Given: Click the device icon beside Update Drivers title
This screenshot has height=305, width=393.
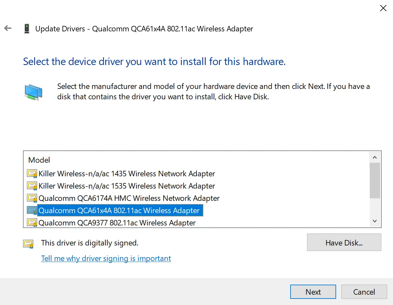Looking at the screenshot, I should point(27,28).
